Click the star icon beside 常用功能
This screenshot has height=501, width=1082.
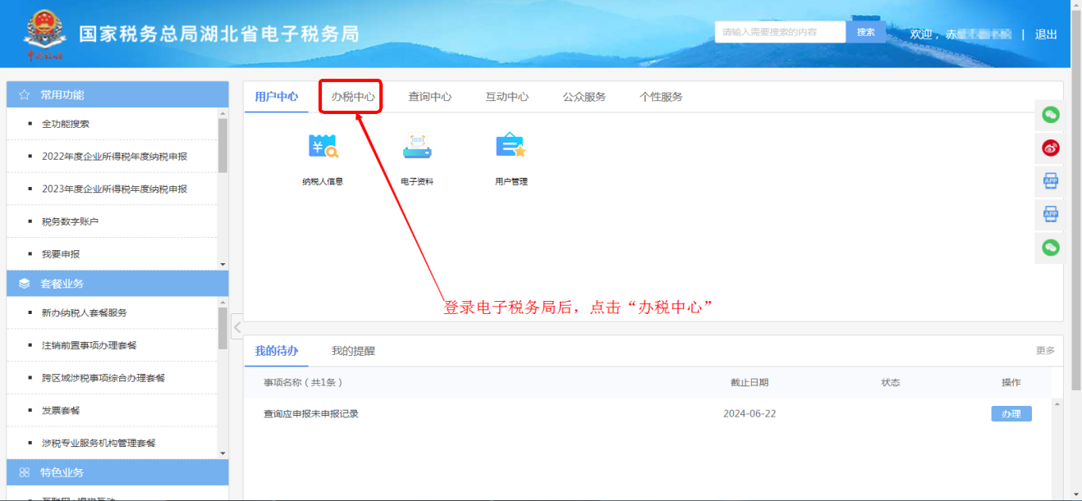point(25,95)
